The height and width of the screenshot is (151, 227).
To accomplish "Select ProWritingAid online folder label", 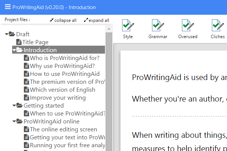I will (x=52, y=122).
